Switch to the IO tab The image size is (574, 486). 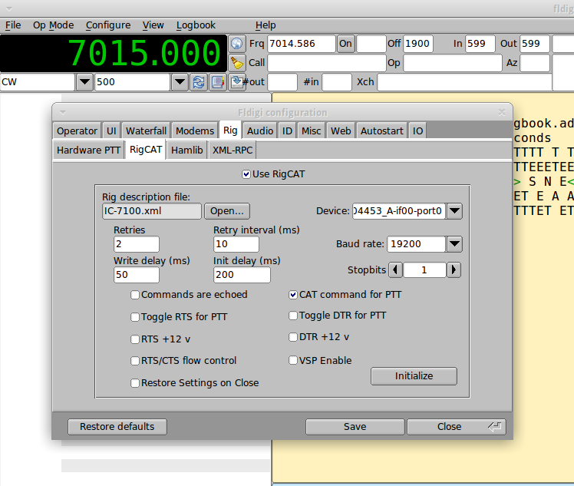coord(417,131)
